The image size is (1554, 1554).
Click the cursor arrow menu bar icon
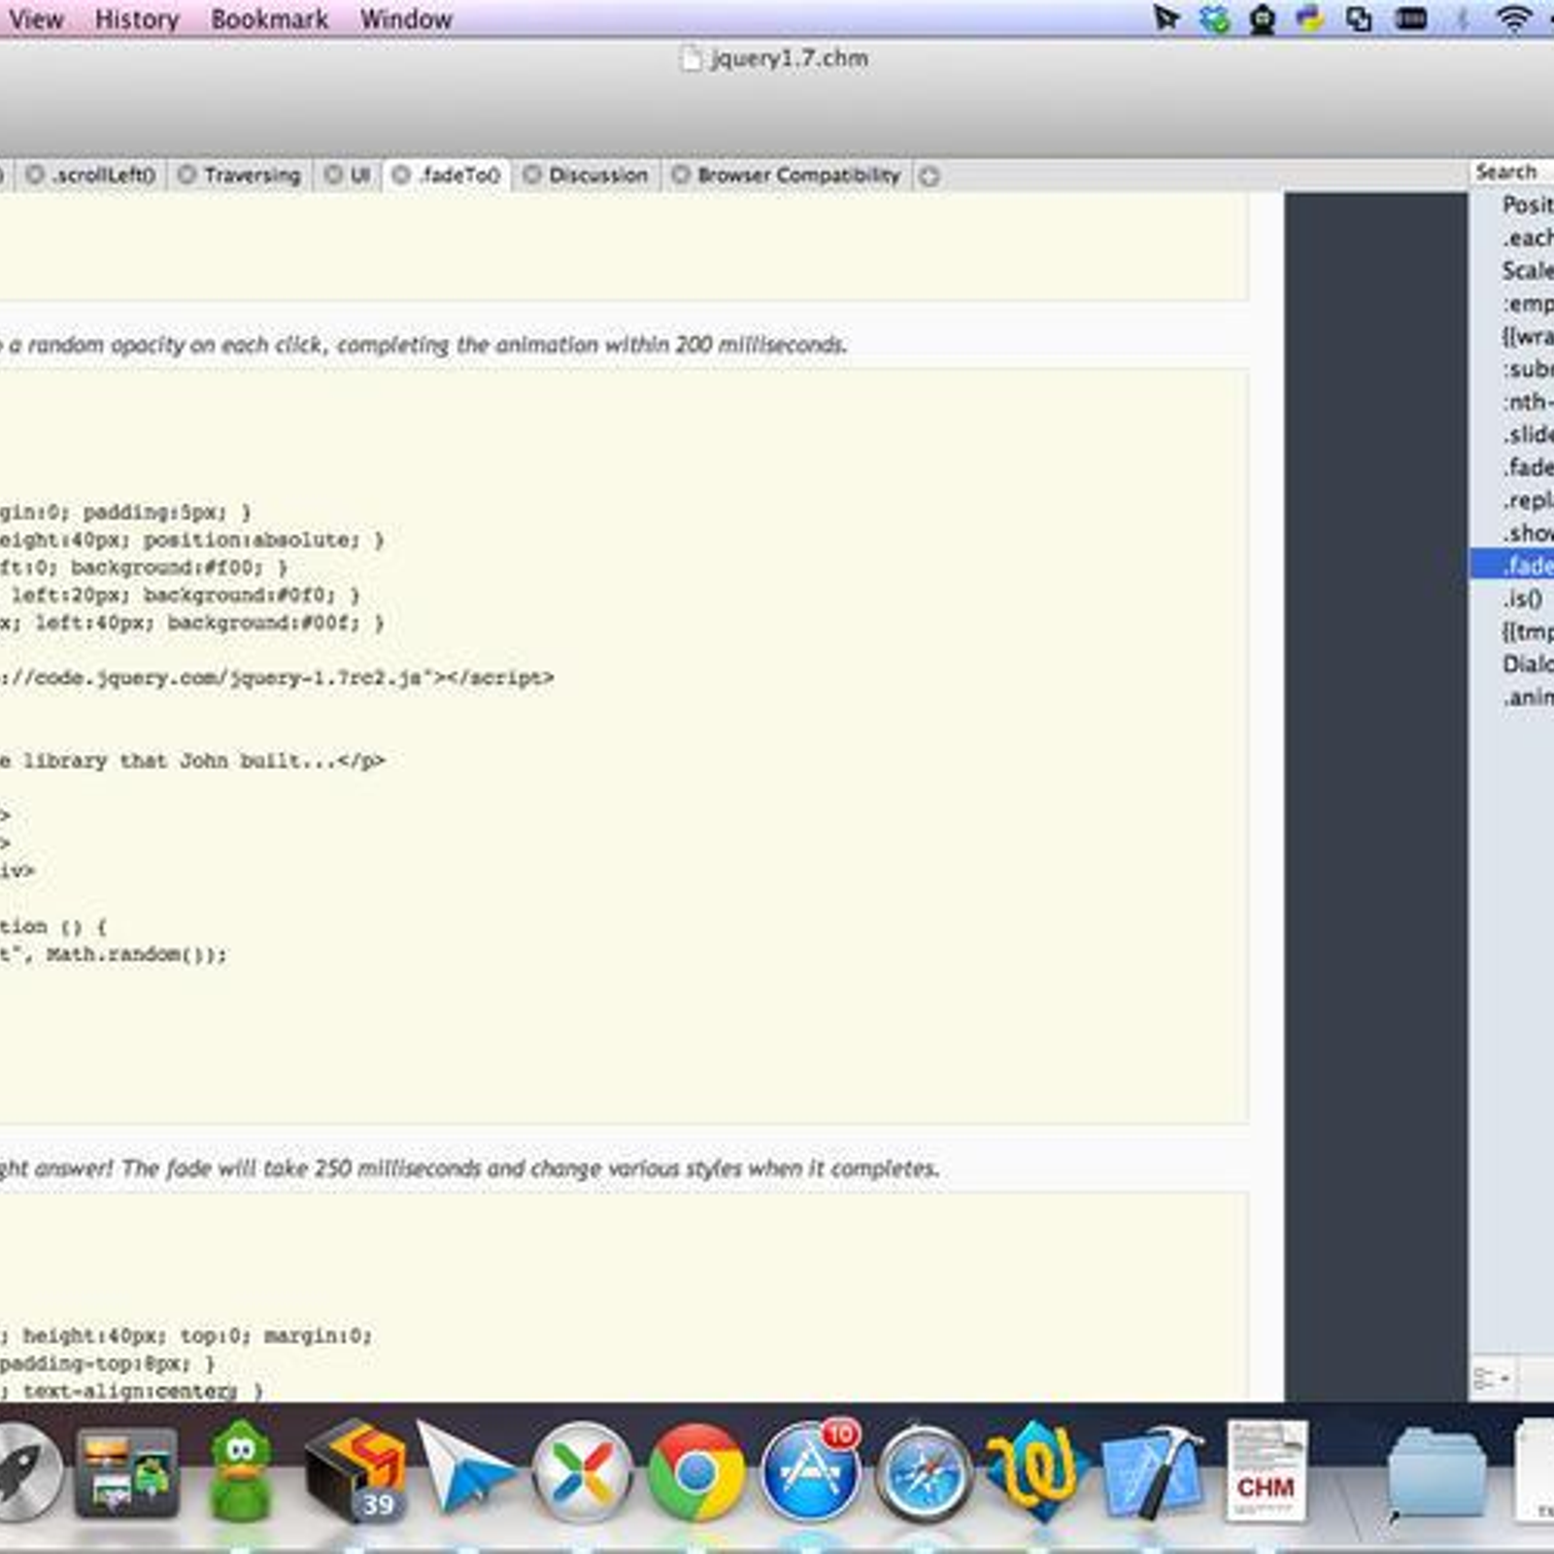point(1165,18)
